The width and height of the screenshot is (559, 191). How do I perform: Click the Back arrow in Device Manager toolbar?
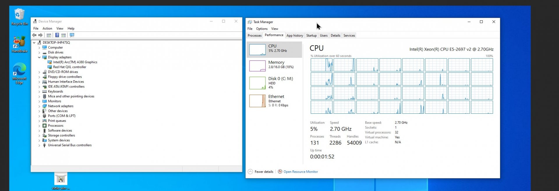click(34, 35)
